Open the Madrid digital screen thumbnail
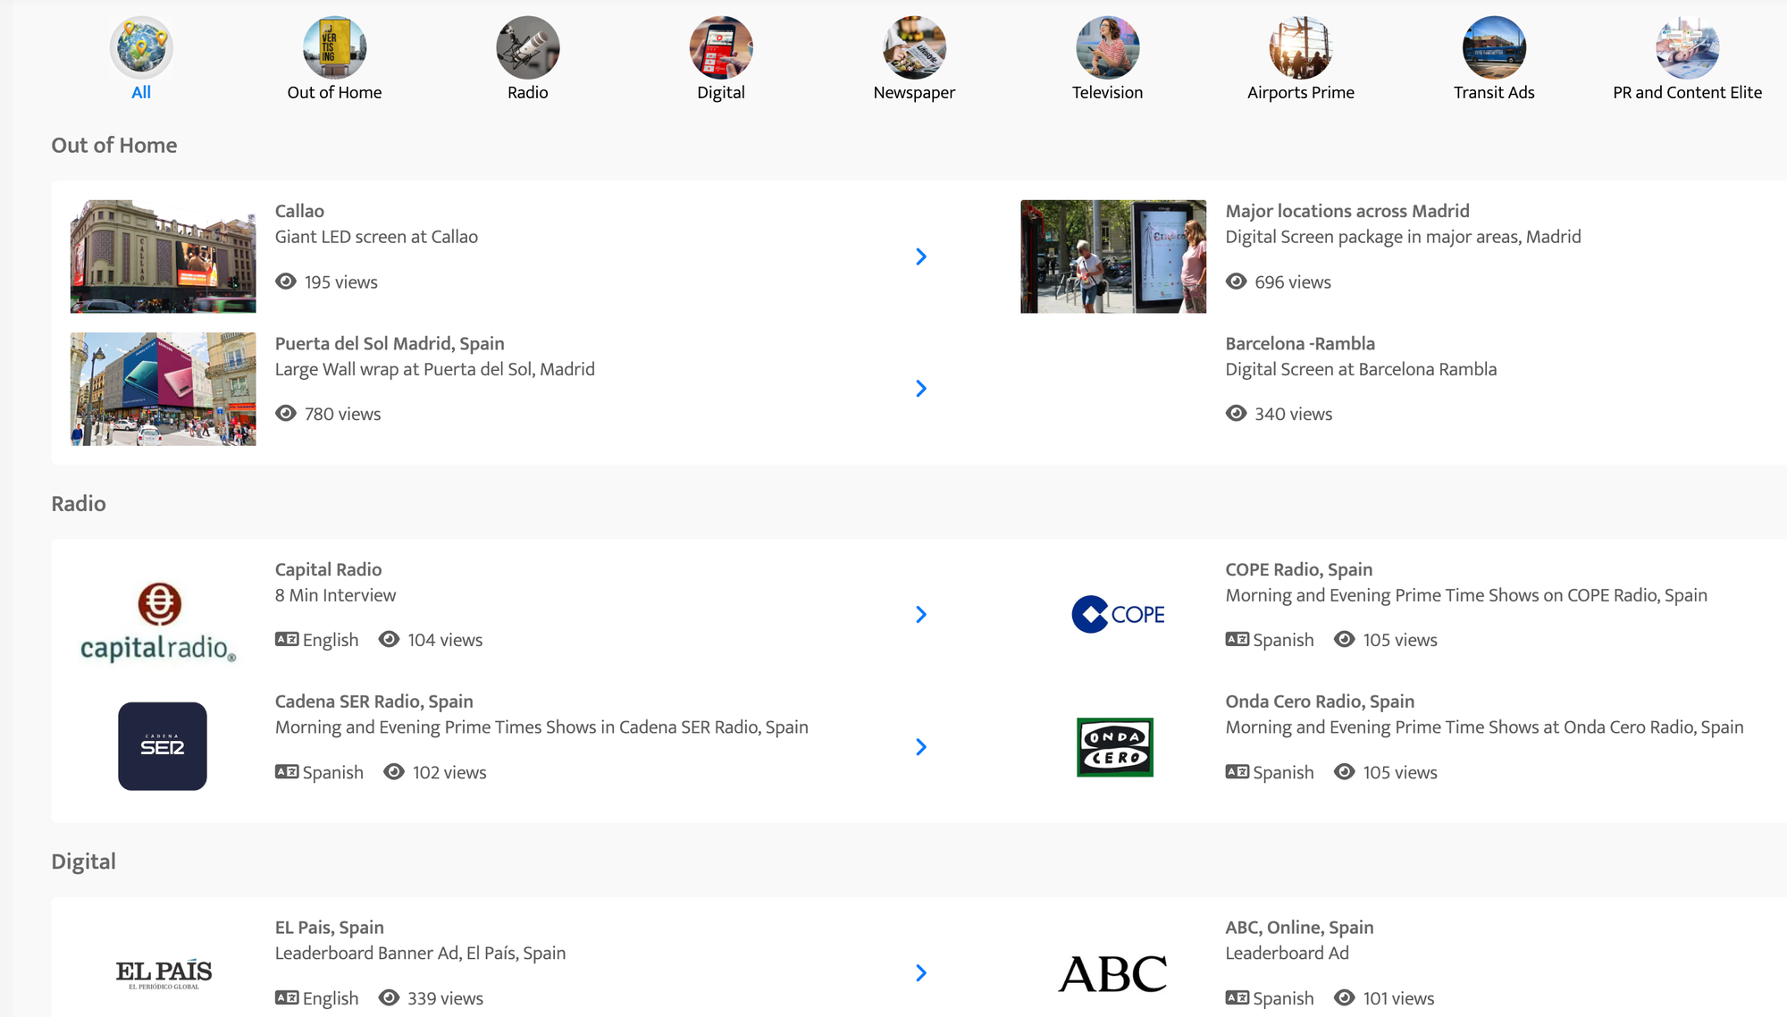Image resolution: width=1787 pixels, height=1017 pixels. pyautogui.click(x=1113, y=256)
